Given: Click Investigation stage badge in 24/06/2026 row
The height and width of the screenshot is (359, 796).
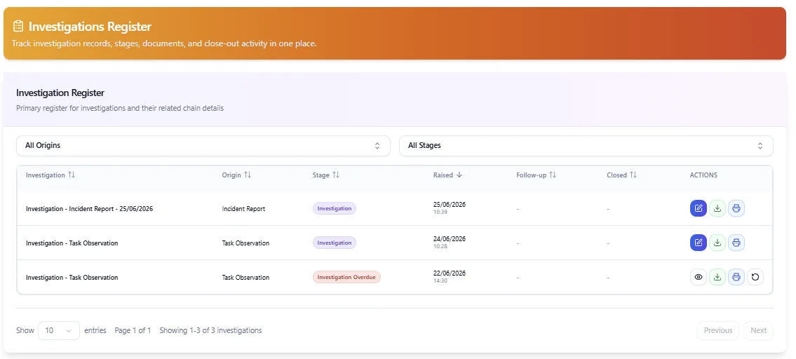Looking at the screenshot, I should (334, 243).
